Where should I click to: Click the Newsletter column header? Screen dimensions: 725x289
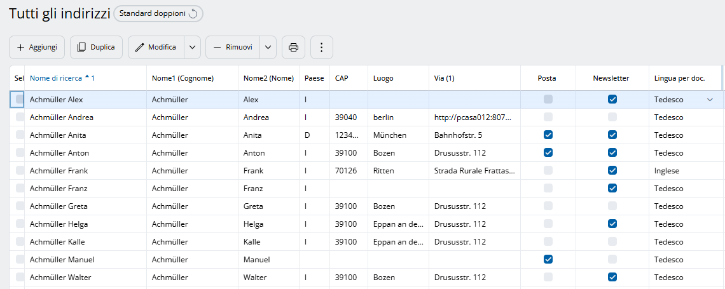(611, 78)
